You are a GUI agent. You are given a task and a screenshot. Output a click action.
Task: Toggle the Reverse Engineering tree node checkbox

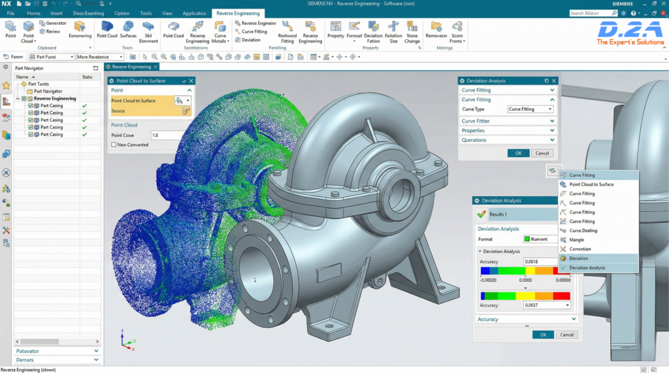(24, 98)
